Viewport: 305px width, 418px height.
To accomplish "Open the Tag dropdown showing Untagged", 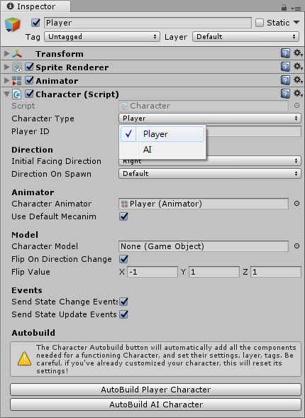I will click(102, 36).
